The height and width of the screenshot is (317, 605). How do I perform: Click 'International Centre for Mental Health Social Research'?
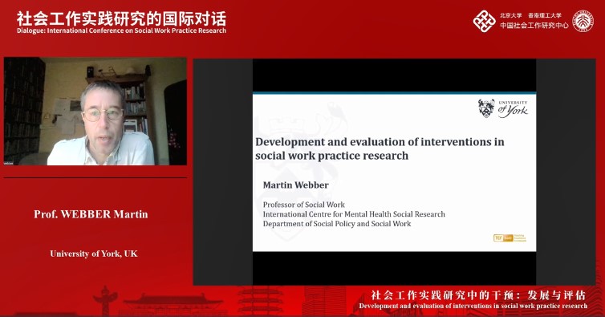(x=354, y=214)
